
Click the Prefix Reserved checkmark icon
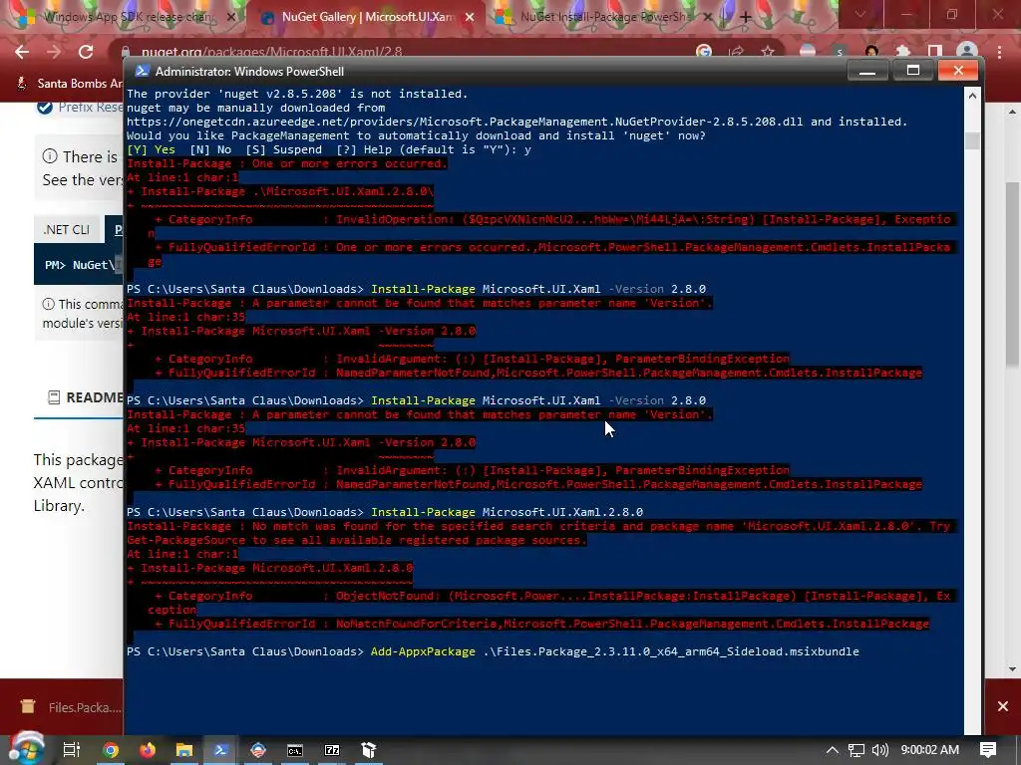point(45,107)
